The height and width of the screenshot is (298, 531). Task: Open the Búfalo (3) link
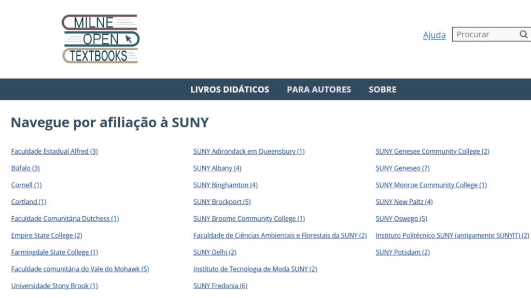click(25, 168)
